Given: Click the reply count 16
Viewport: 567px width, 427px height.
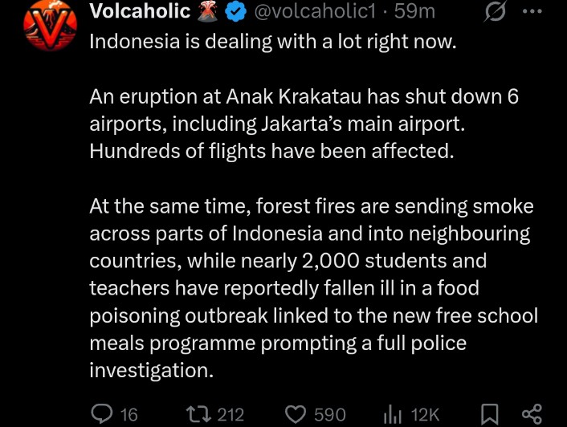Looking at the screenshot, I should tap(129, 415).
